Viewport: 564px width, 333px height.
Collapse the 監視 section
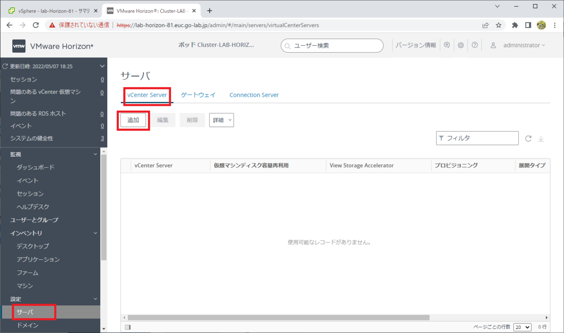pyautogui.click(x=95, y=154)
